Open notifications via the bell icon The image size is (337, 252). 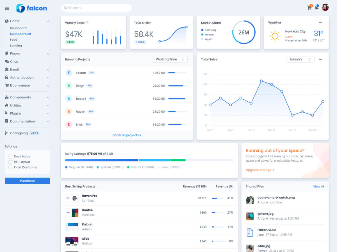317,8
